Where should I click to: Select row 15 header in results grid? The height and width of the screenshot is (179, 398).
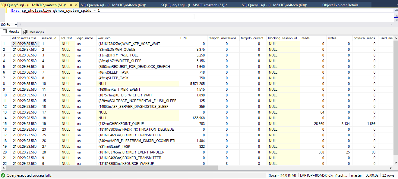5,124
